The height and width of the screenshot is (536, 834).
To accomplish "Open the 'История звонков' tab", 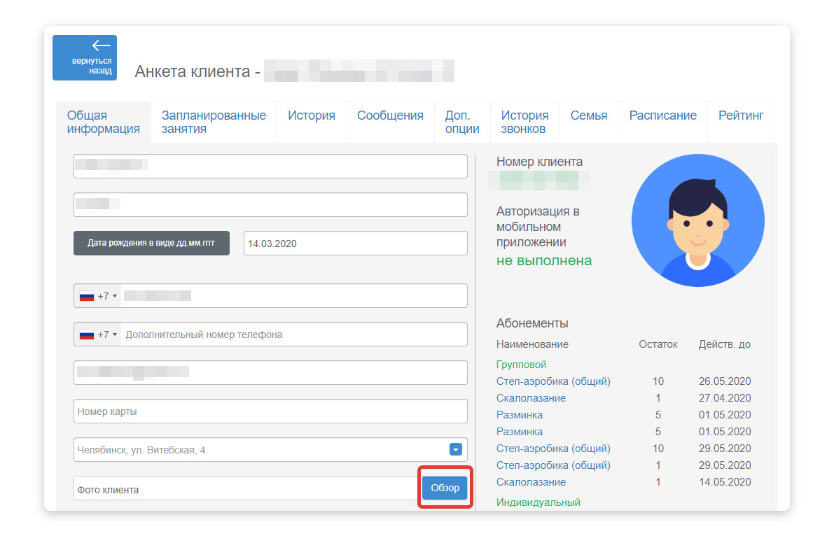I will (524, 122).
